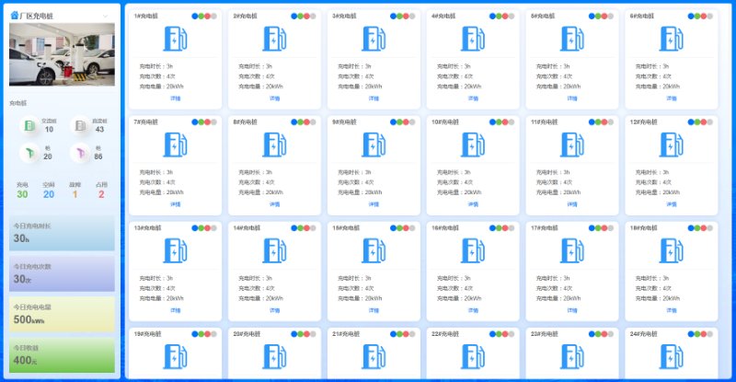View 详情 of charging pile 14#充电桩
This screenshot has height=382, width=736.
click(274, 309)
